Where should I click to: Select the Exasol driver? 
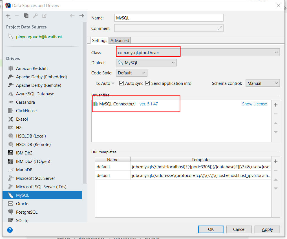[42, 119]
